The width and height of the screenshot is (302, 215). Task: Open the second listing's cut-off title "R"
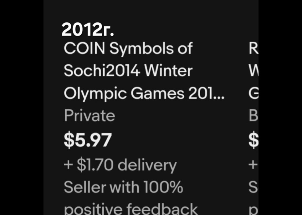point(253,49)
